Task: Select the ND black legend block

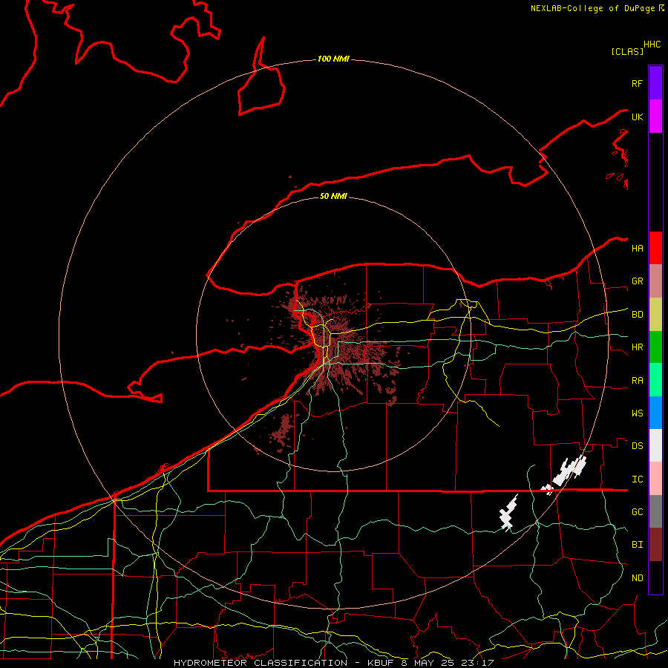Action: point(655,577)
